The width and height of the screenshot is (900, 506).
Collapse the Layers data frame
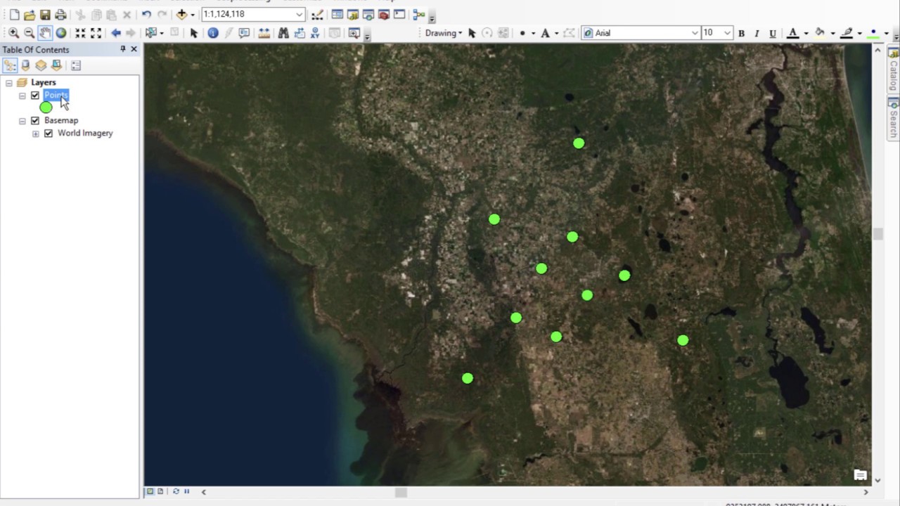pos(9,83)
